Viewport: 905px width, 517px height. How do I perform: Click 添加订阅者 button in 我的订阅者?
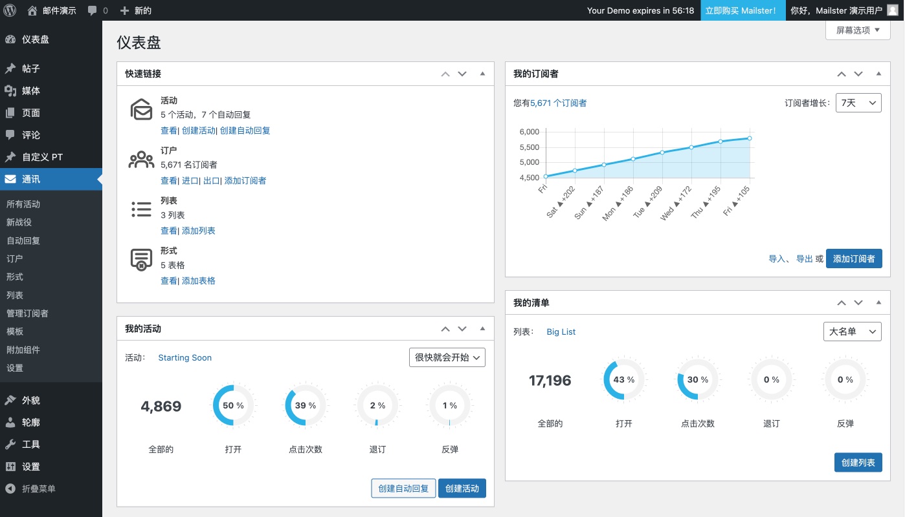(x=854, y=258)
